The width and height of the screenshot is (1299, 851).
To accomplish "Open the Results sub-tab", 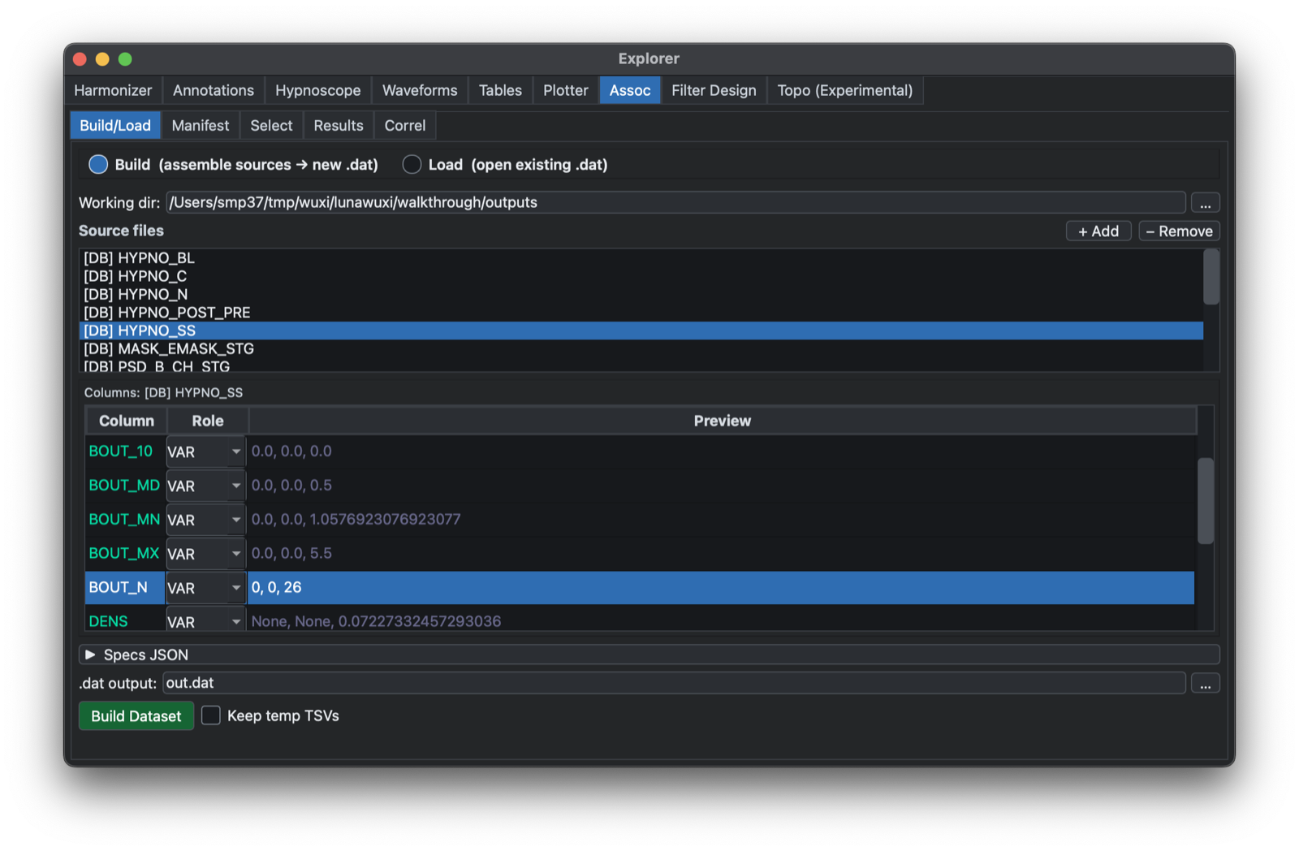I will (x=339, y=126).
